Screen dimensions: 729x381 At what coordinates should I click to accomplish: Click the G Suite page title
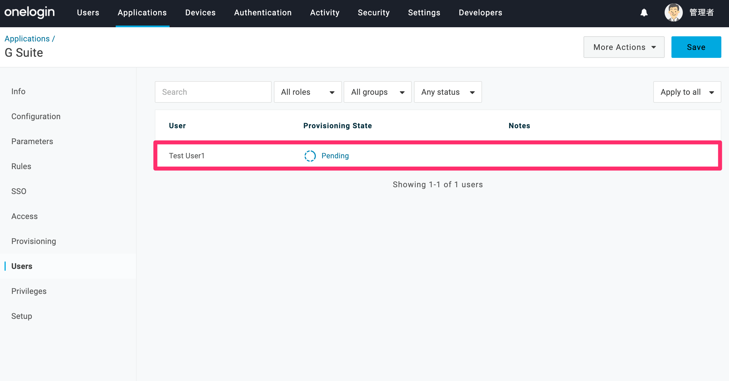point(24,53)
